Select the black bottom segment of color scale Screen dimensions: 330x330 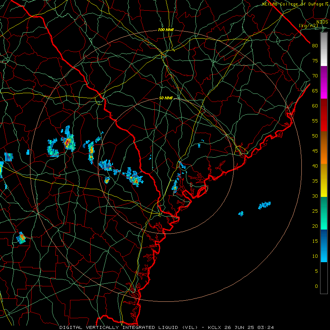[x=324, y=278]
